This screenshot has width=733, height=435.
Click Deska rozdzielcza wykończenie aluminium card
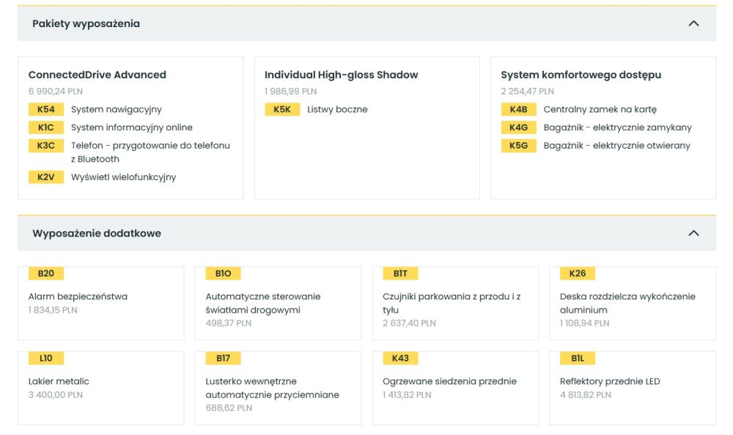pos(633,303)
